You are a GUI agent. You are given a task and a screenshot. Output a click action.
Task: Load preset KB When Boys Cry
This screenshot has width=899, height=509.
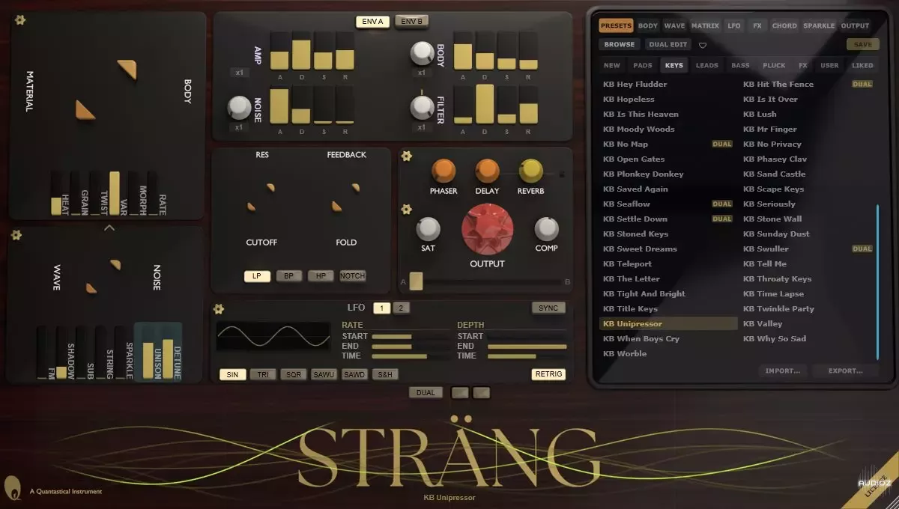[641, 338]
